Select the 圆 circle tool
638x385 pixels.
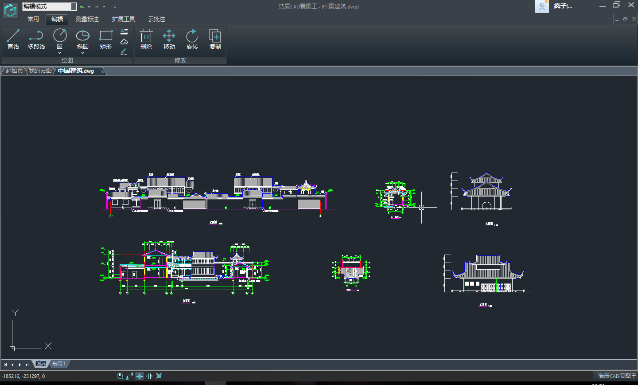(x=60, y=38)
